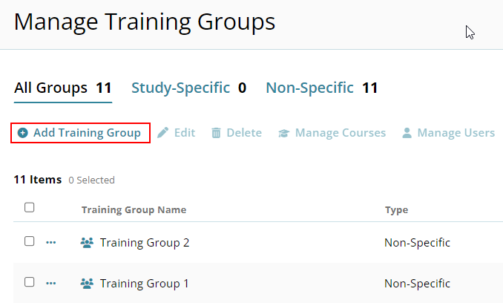Click the pencil Edit icon
Screen dimensions: 503x303
(162, 133)
